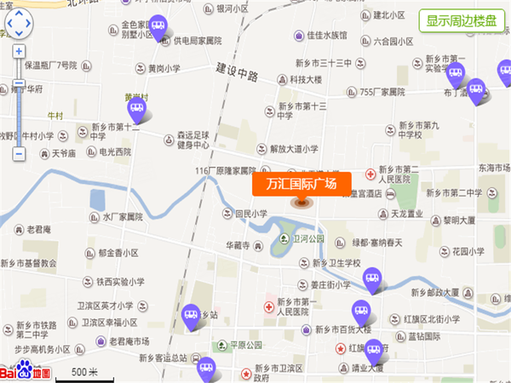Click the orange location pin marker
Image resolution: width=511 pixels, height=383 pixels.
tap(301, 203)
